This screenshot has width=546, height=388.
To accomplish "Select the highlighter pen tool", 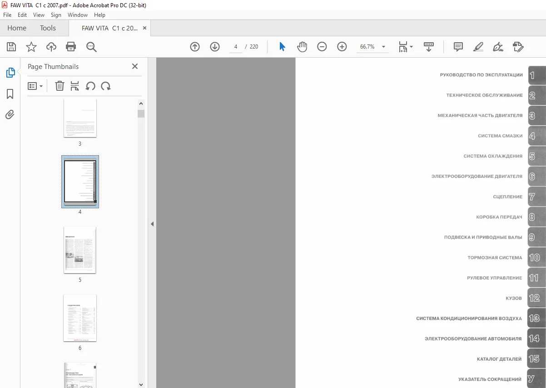I will point(478,47).
